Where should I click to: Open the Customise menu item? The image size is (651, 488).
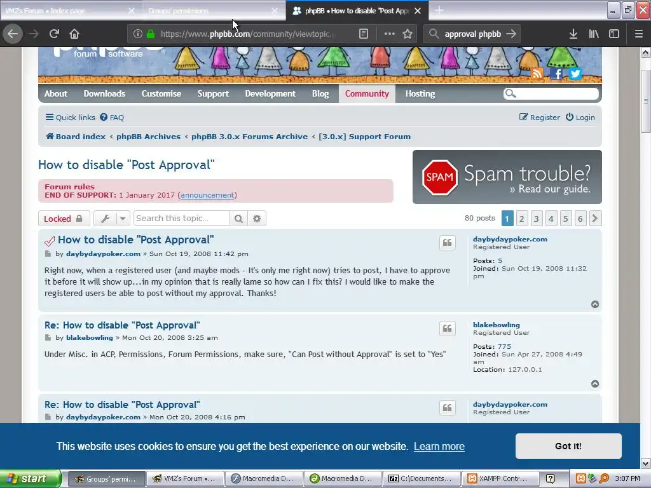pyautogui.click(x=161, y=94)
